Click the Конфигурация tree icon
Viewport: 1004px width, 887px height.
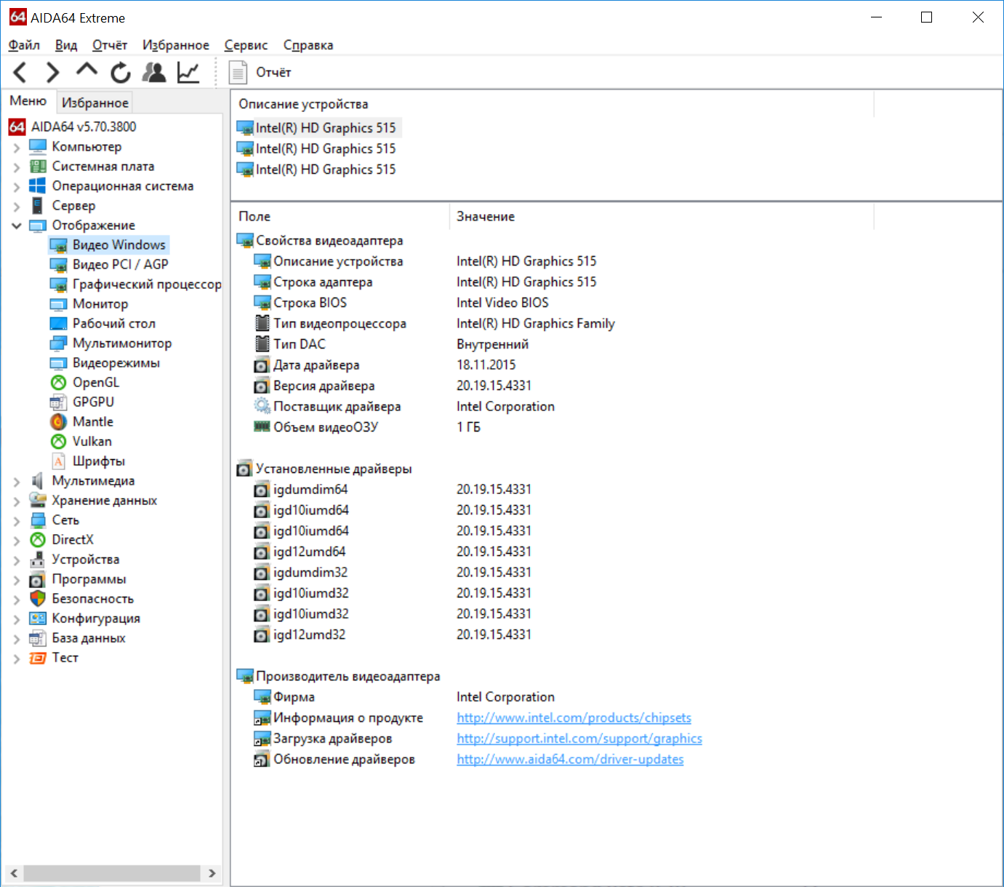point(38,618)
